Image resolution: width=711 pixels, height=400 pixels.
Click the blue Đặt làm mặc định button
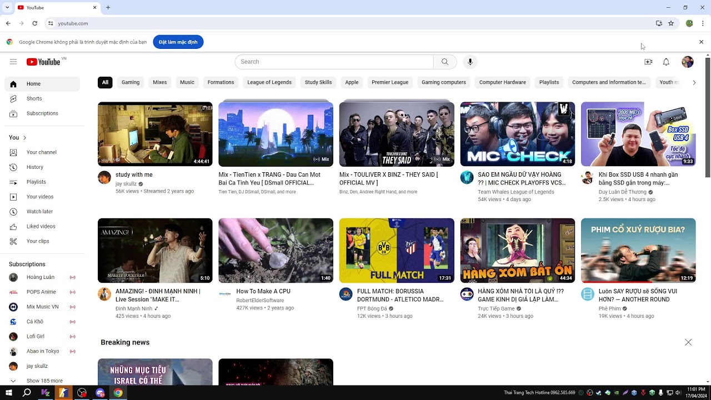[x=178, y=42]
